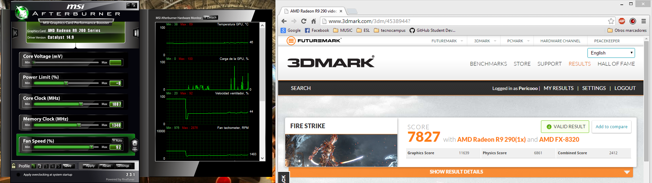
Task: Open PEACEKEEPER top nav item
Action: coord(607,41)
